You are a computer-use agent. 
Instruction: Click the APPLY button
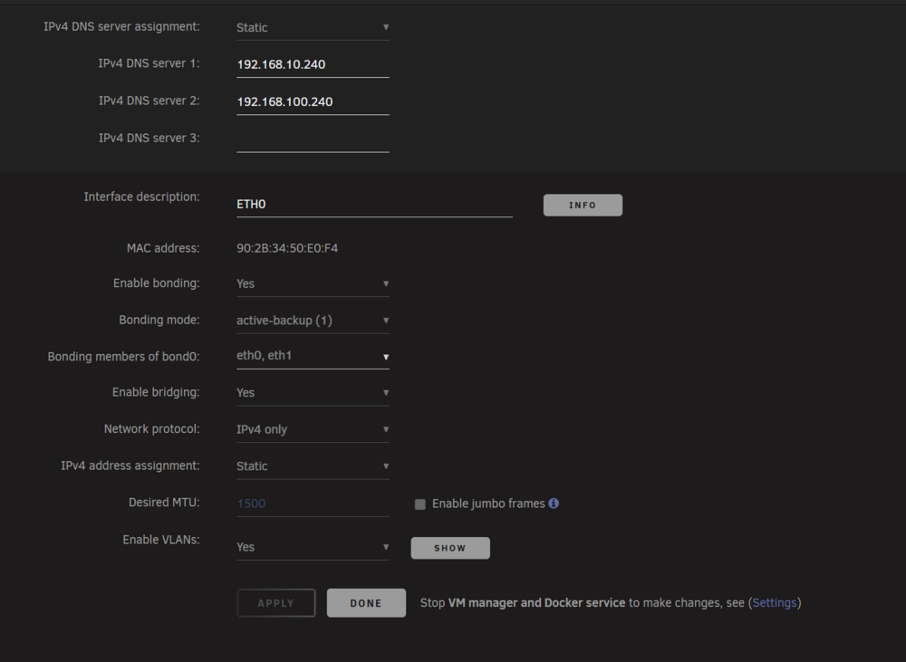pos(276,603)
